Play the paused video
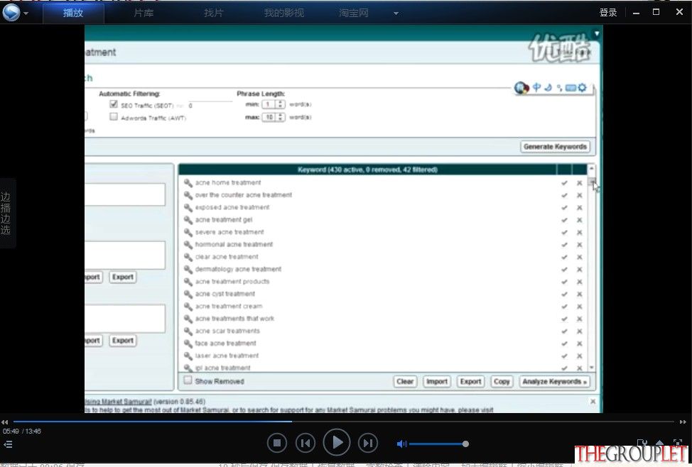The height and width of the screenshot is (467, 692). tap(337, 442)
